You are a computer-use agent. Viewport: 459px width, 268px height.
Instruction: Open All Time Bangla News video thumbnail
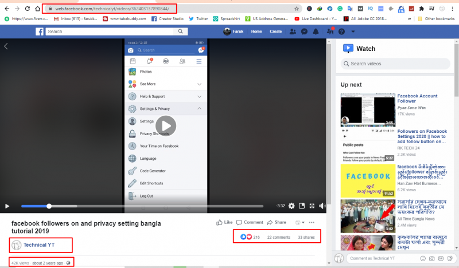tap(368, 216)
